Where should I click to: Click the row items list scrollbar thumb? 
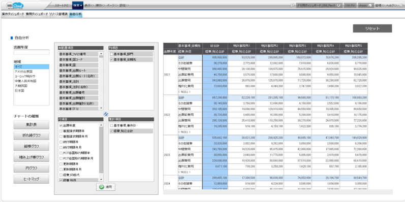pyautogui.click(x=101, y=150)
